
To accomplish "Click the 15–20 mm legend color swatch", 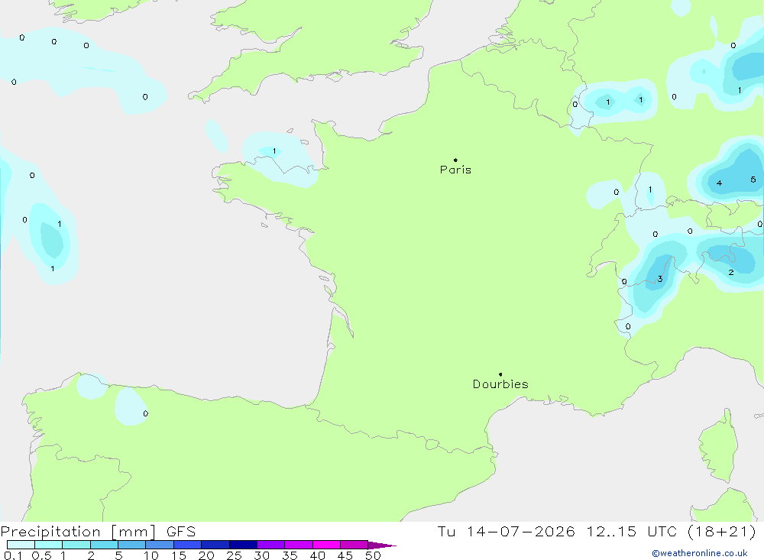I will (188, 545).
